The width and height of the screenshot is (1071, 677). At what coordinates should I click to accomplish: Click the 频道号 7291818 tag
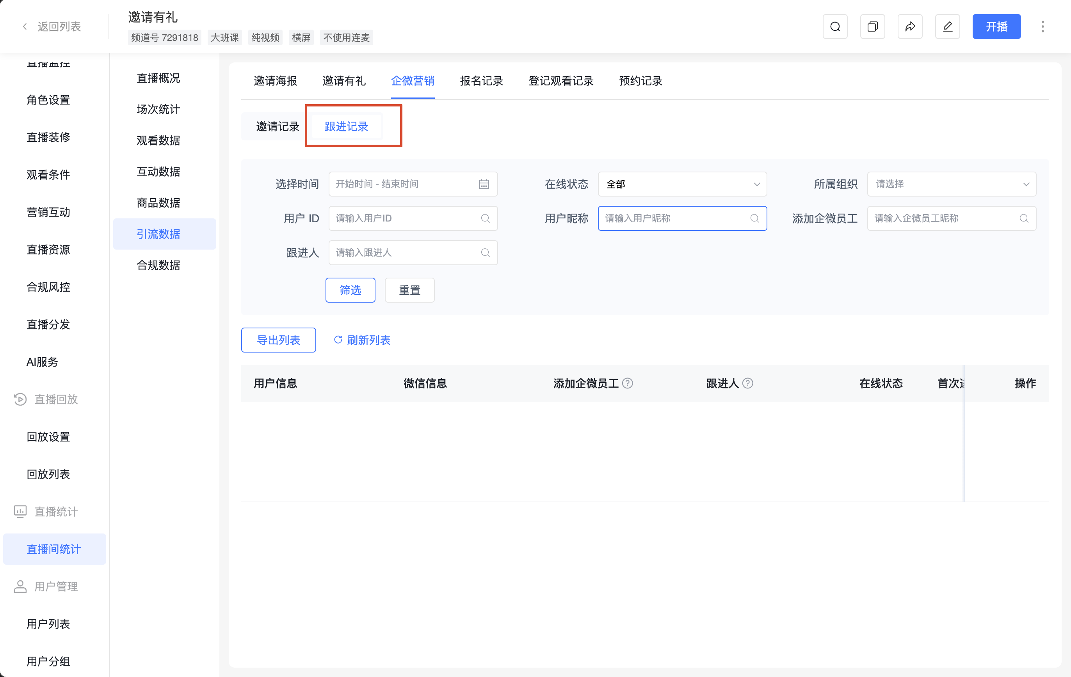point(165,38)
